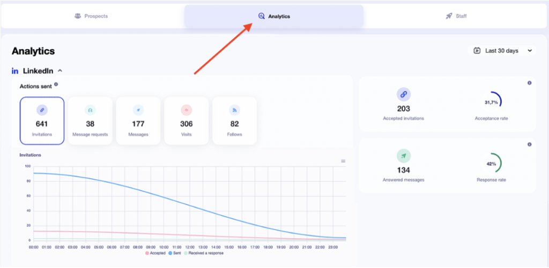Click info icon on Accepted invitations panel
The height and width of the screenshot is (268, 549).
pos(529,83)
